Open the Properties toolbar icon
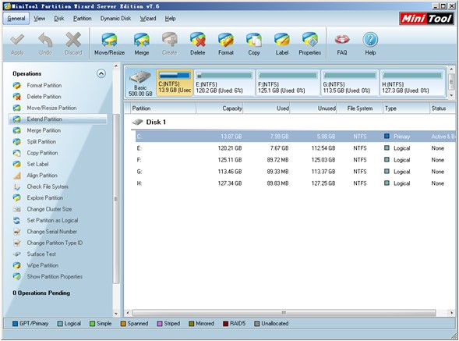 310,40
